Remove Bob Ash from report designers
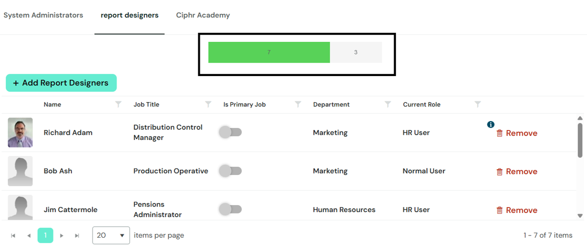 [517, 172]
